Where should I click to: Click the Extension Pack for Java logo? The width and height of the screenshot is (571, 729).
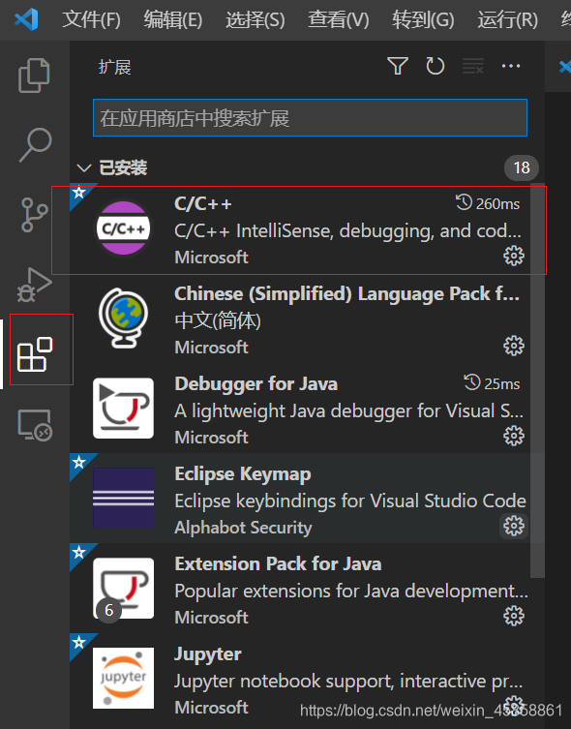coord(123,588)
